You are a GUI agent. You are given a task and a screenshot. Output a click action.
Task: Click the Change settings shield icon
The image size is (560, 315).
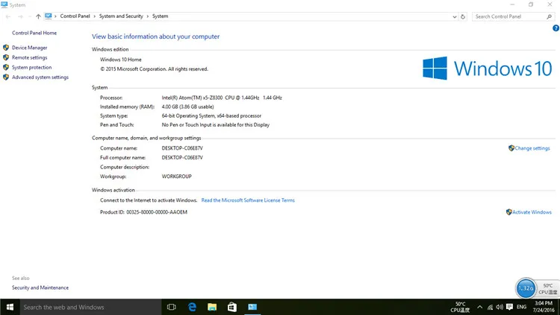click(x=511, y=148)
